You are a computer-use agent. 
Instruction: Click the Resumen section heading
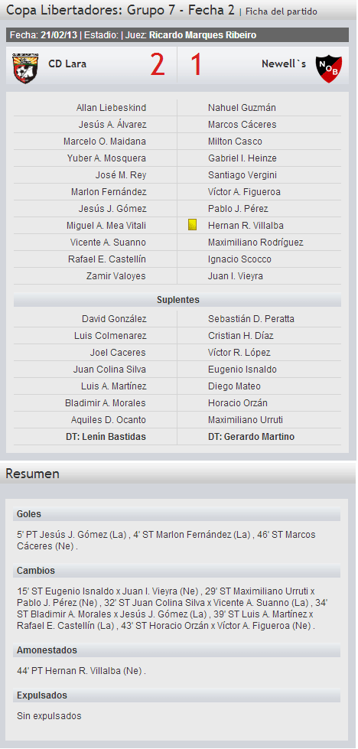(32, 474)
